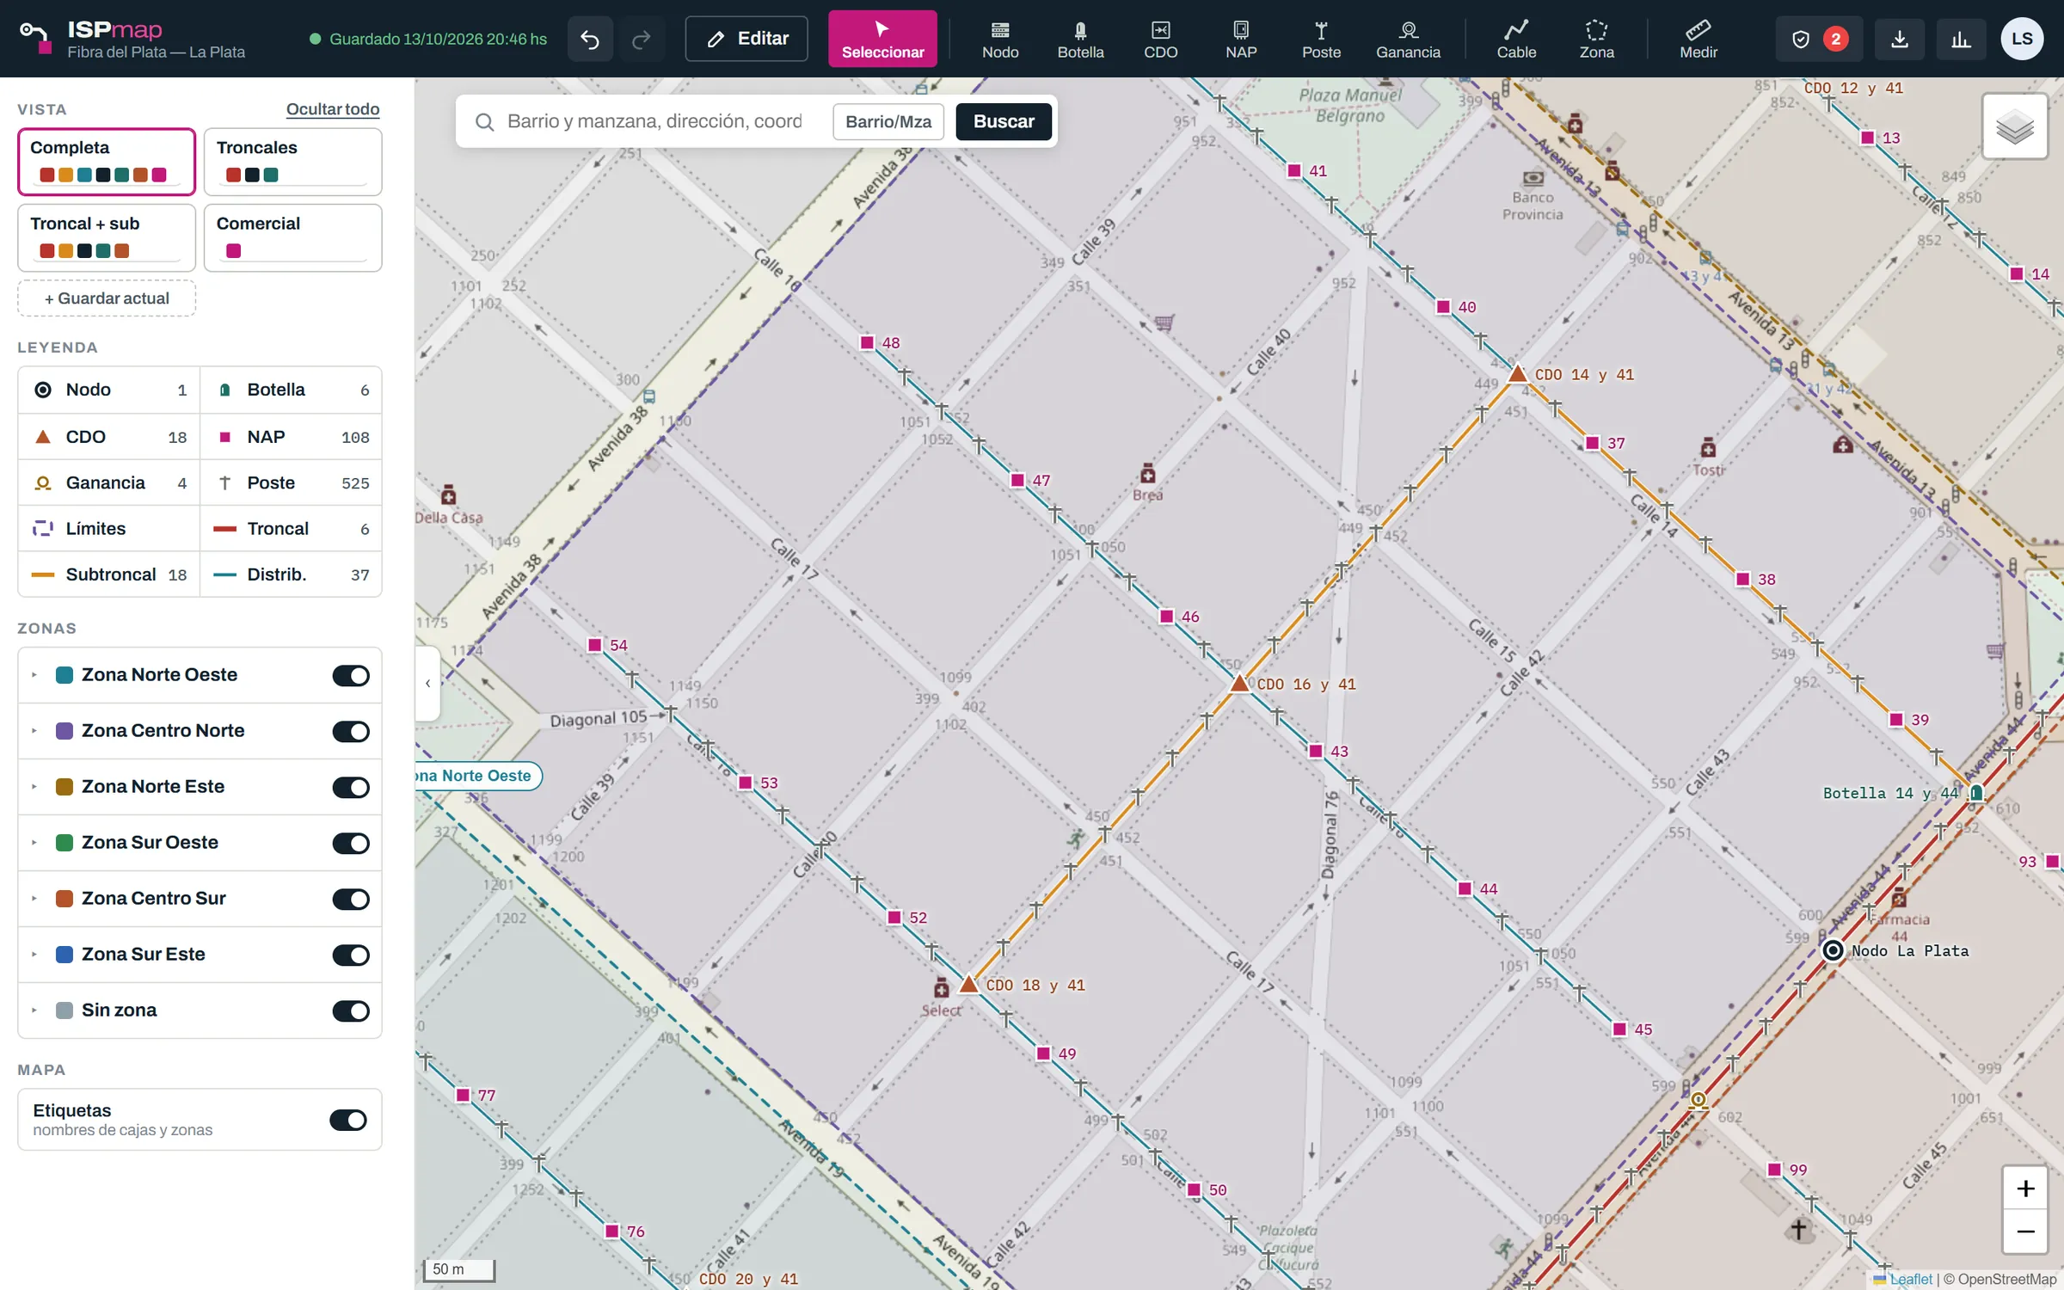
Task: Select the Poste tool
Action: click(x=1321, y=39)
